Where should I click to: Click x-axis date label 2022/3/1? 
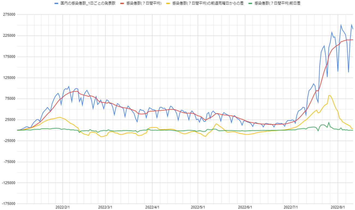(105, 207)
